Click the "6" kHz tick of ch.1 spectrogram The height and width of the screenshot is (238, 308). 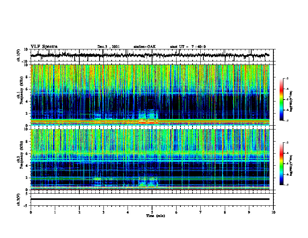click(27, 89)
